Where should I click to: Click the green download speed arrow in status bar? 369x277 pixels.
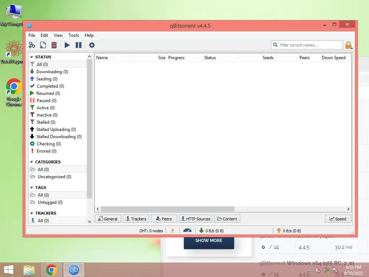[x=201, y=230]
